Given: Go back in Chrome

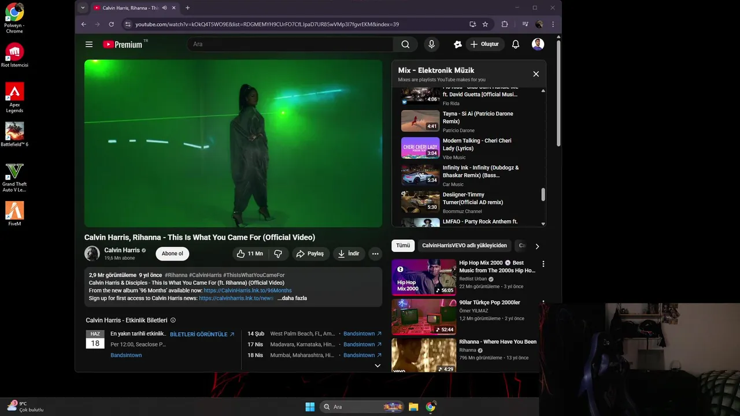Looking at the screenshot, I should (84, 24).
